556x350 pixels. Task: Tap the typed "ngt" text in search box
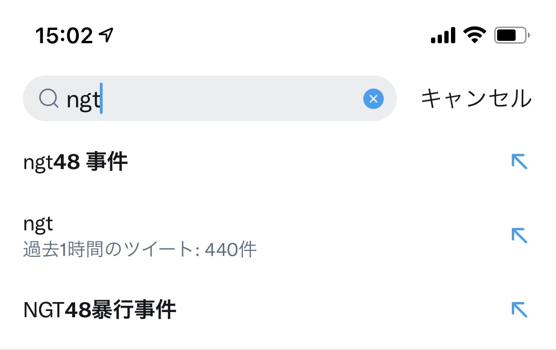click(83, 99)
